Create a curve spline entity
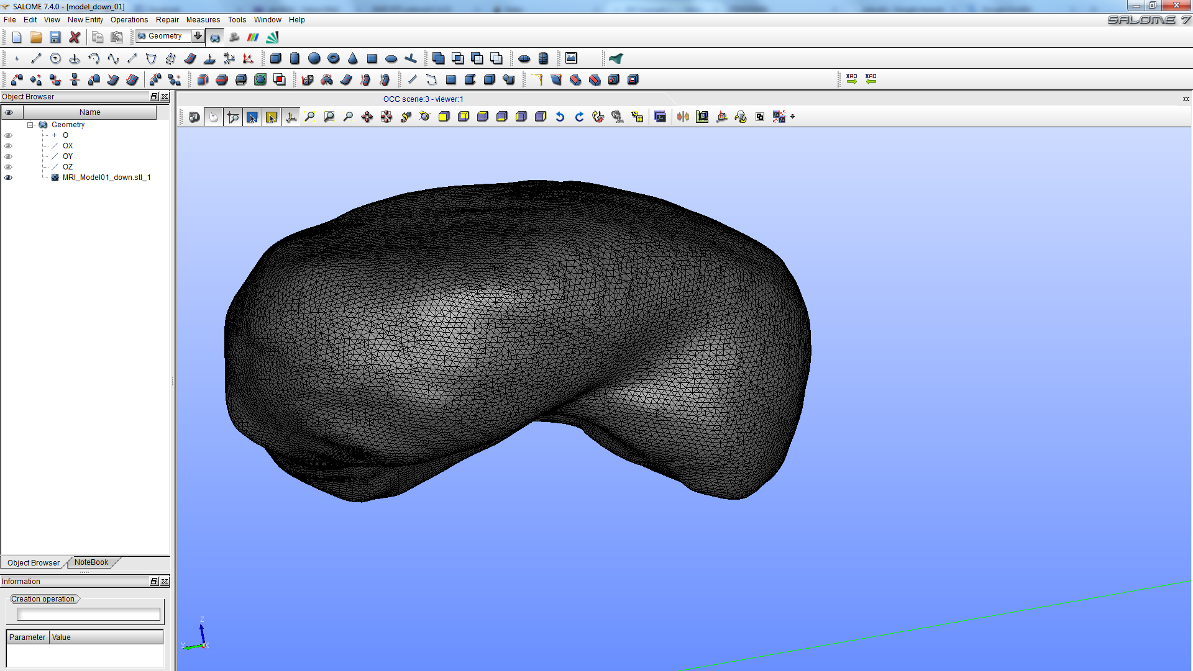The height and width of the screenshot is (671, 1193). point(113,58)
